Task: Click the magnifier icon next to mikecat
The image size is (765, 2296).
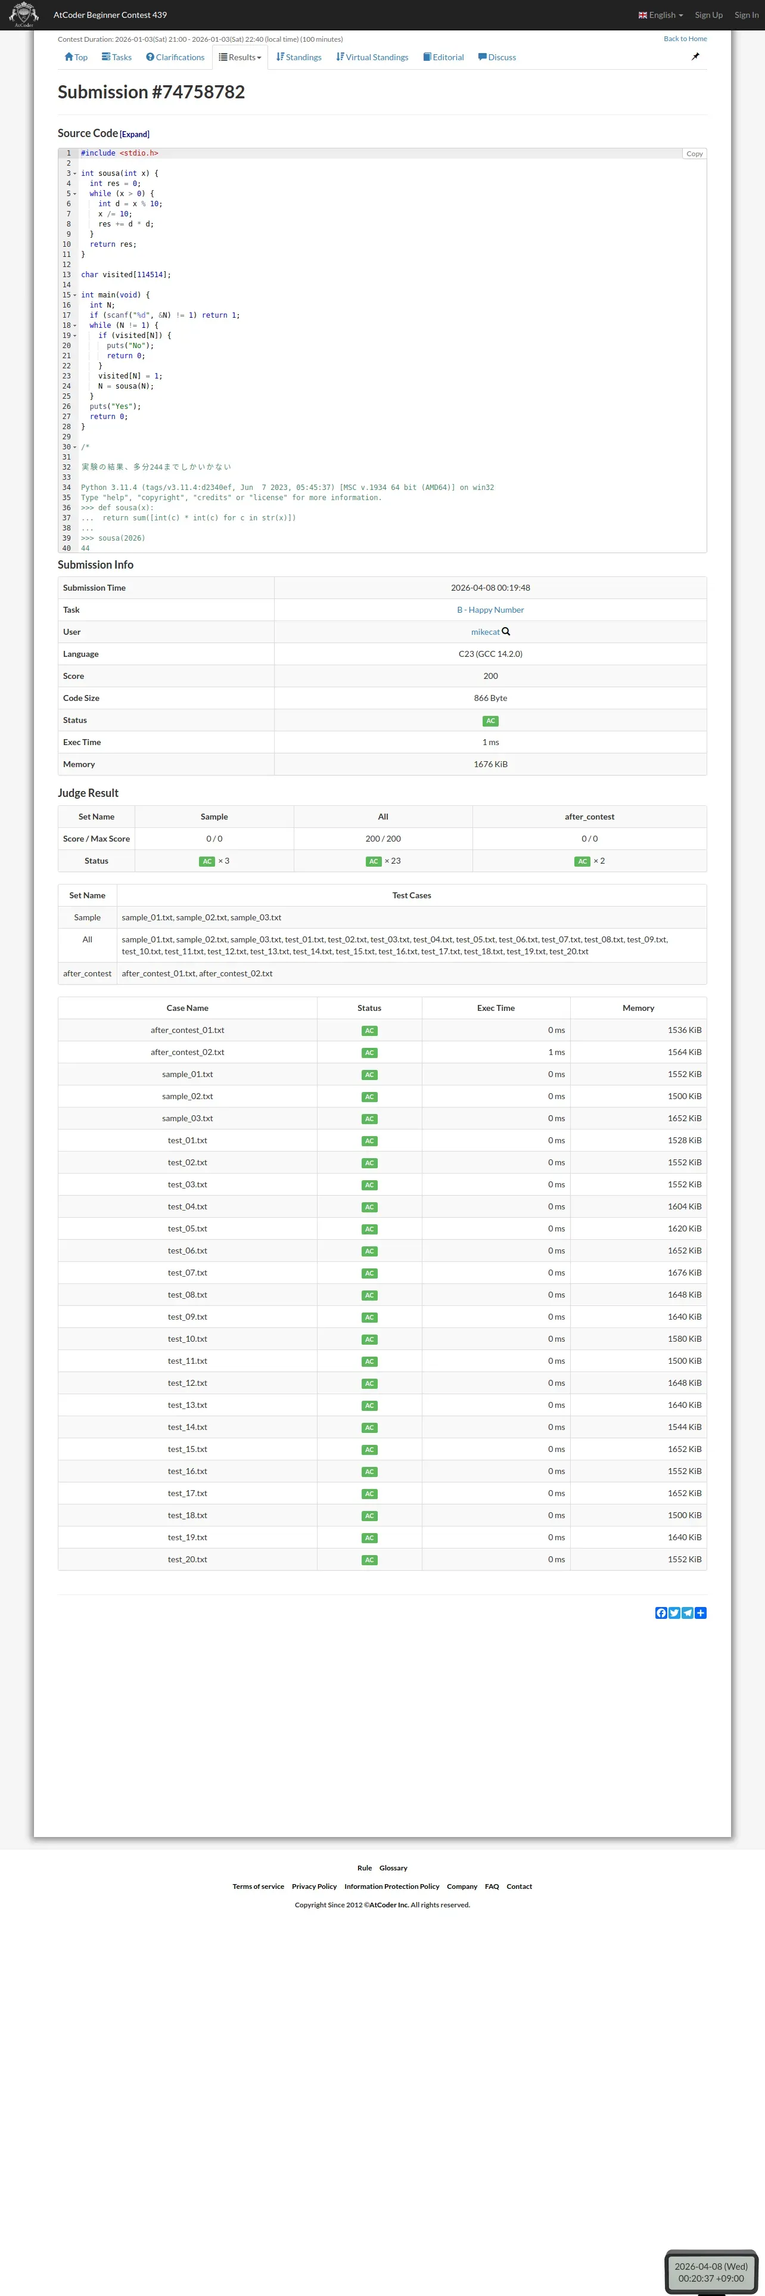Action: coord(506,632)
